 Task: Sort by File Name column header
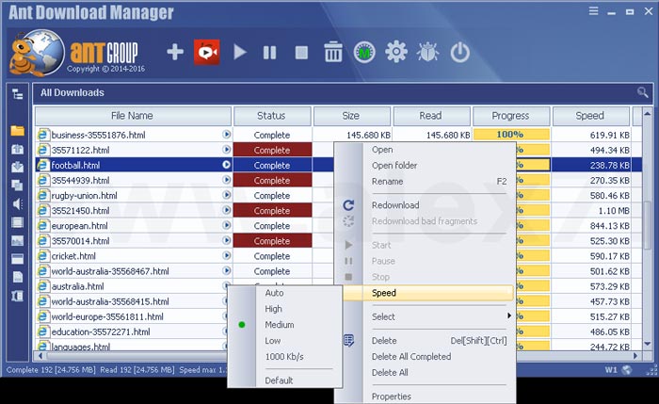tap(133, 116)
